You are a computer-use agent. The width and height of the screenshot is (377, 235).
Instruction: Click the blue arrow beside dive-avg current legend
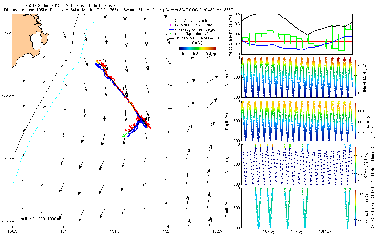click(x=171, y=29)
